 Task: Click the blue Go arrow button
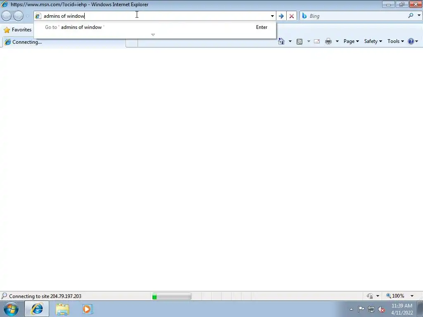281,16
